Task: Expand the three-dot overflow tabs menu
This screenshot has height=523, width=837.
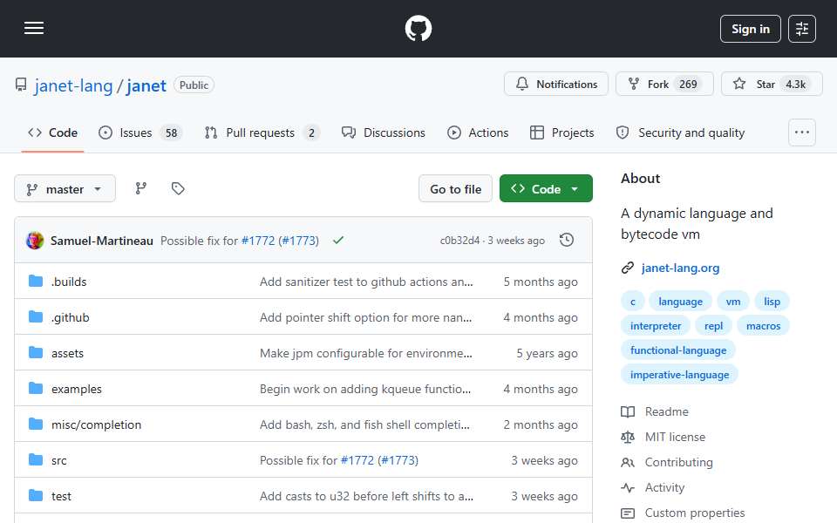Action: 802,132
